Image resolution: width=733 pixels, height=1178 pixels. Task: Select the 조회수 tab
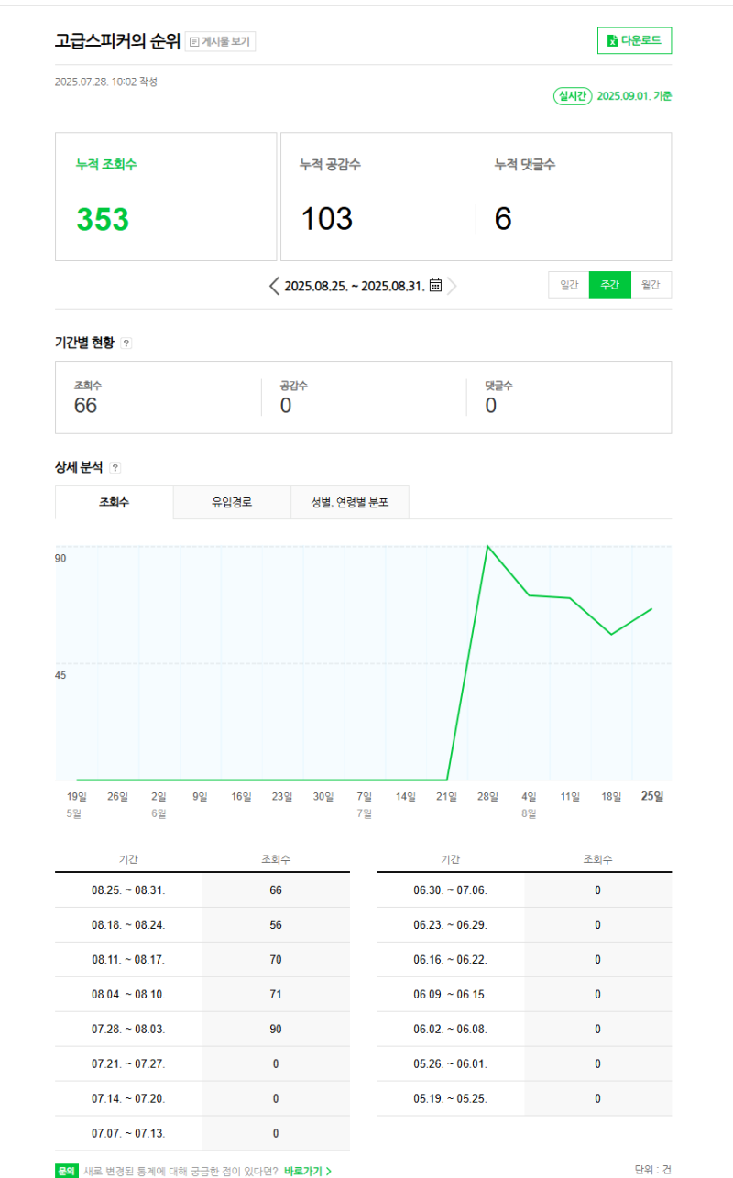(115, 502)
